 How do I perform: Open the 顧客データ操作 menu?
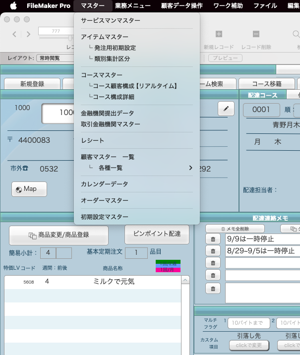point(182,5)
